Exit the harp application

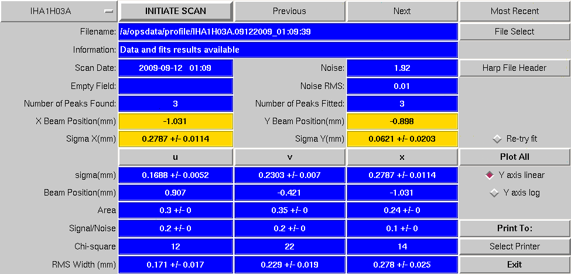pyautogui.click(x=515, y=265)
